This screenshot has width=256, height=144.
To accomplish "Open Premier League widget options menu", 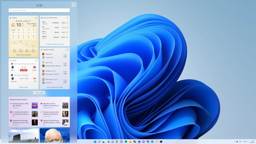I will coord(67,50).
